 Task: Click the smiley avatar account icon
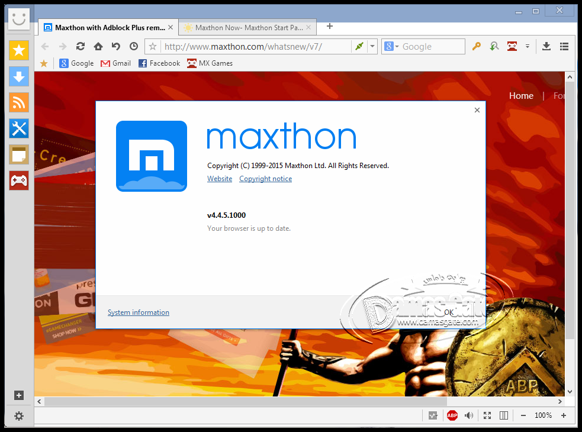pos(19,18)
